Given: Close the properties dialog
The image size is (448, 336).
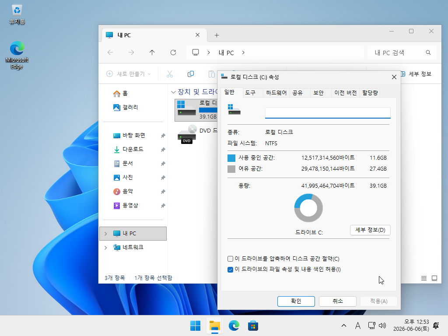Looking at the screenshot, I should click(x=394, y=77).
